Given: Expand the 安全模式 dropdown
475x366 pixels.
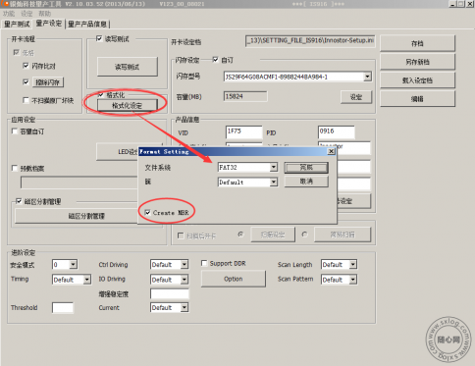Looking at the screenshot, I should (x=74, y=264).
